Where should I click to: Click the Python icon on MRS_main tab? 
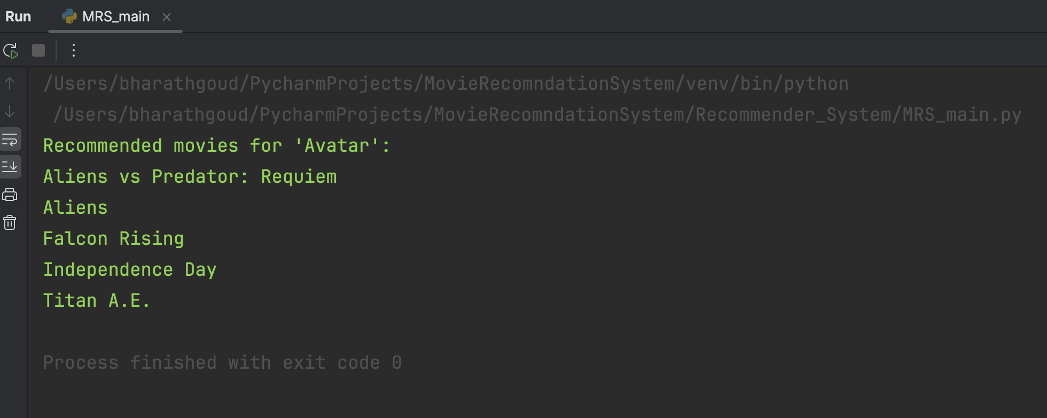pos(69,17)
